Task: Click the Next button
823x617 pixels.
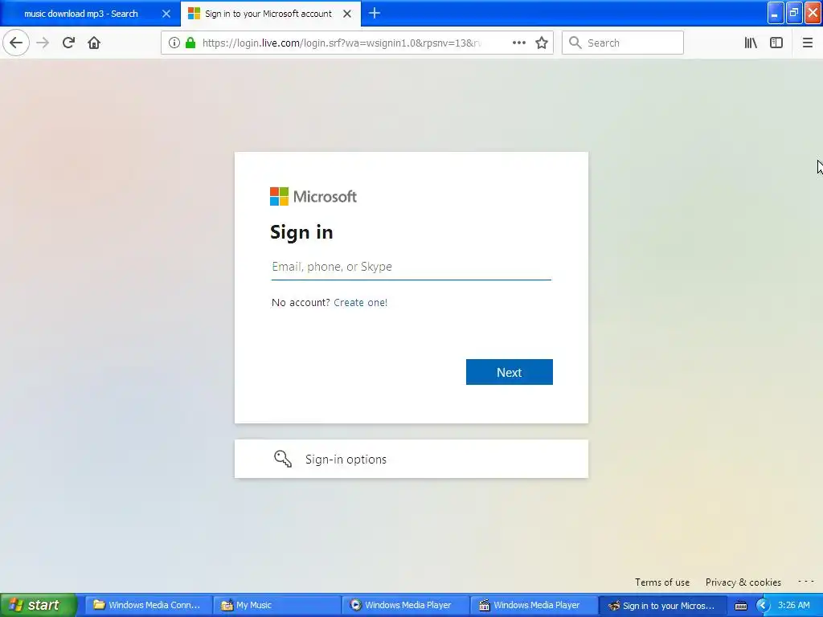Action: point(509,372)
